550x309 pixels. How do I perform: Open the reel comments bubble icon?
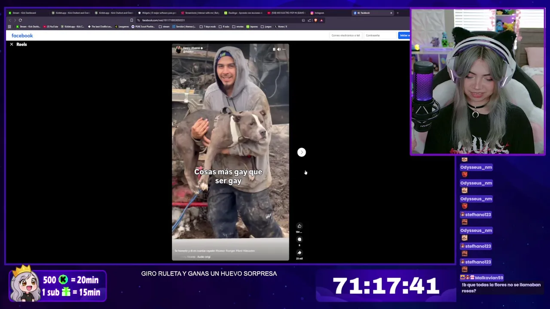[299, 239]
